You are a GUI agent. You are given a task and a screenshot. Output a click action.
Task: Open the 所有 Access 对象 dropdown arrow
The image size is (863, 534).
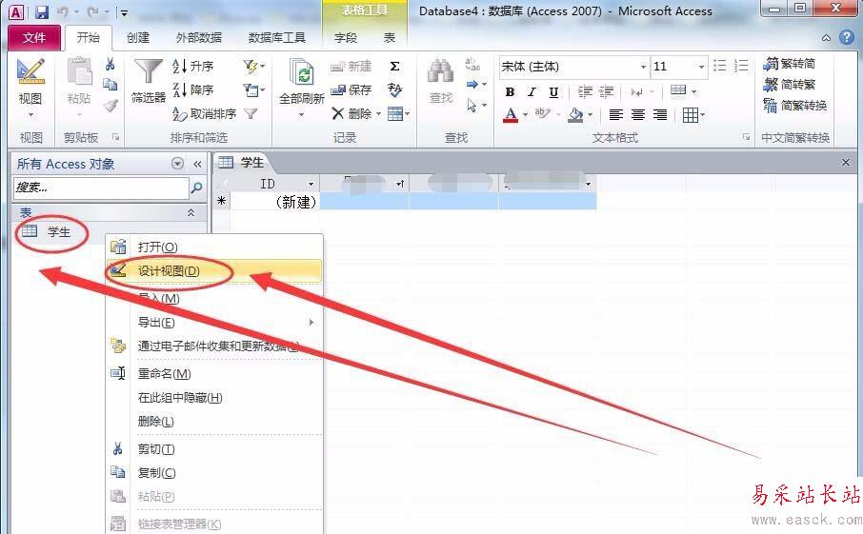pyautogui.click(x=177, y=164)
